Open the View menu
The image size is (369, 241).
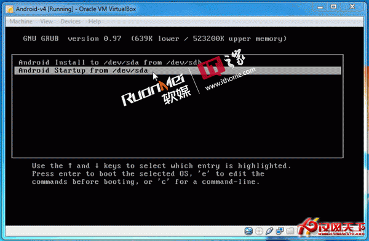(46, 22)
